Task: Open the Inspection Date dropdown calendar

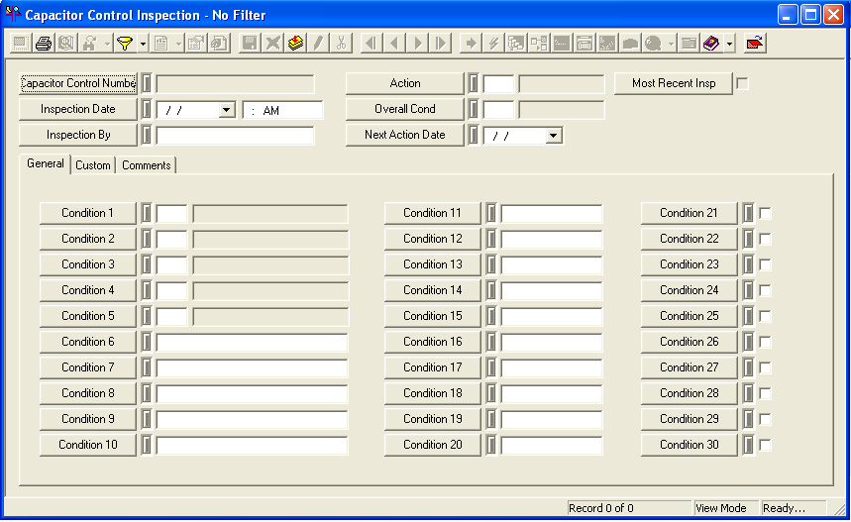Action: [226, 110]
